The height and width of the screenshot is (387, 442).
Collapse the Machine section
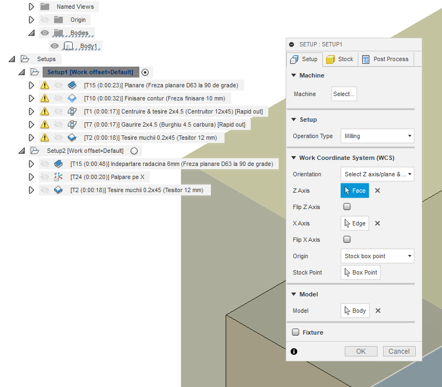294,75
